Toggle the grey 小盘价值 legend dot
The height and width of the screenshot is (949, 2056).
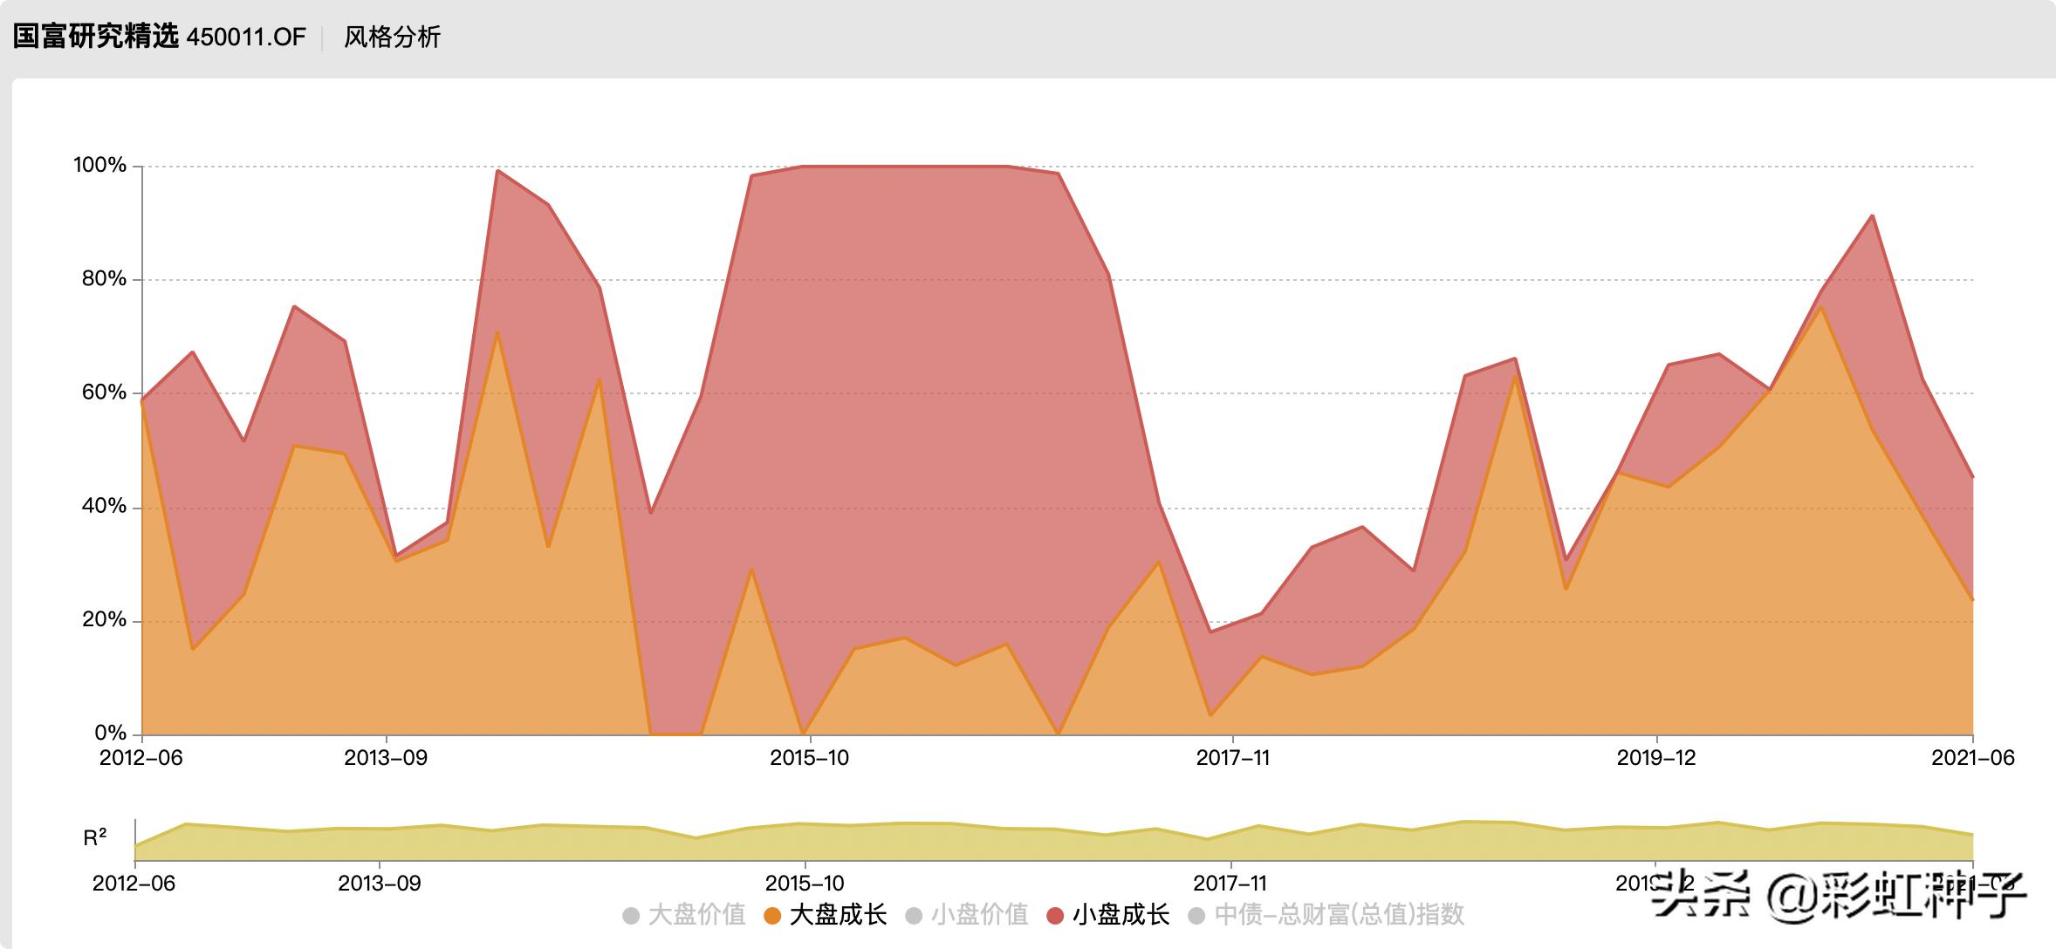tap(914, 916)
